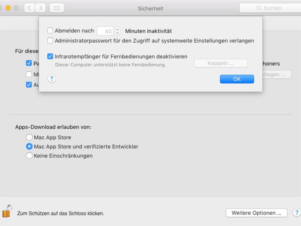The width and height of the screenshot is (301, 226).
Task: Click the Suchen search field
Action: 270,8
